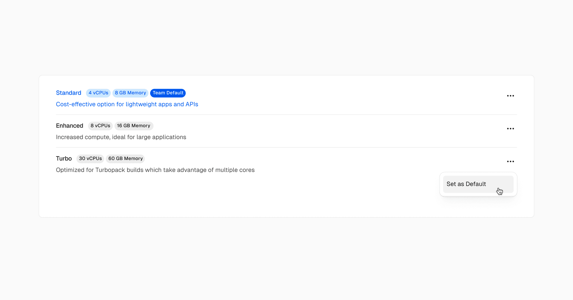Click the 16 GB Memory tag
The width and height of the screenshot is (573, 300).
click(x=133, y=126)
